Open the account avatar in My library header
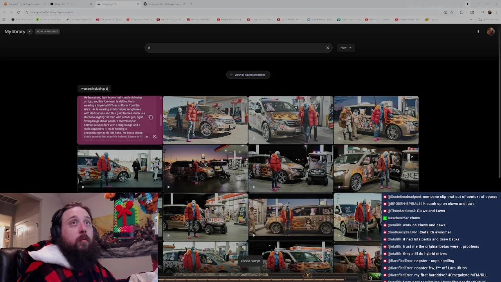501x282 pixels. [490, 32]
